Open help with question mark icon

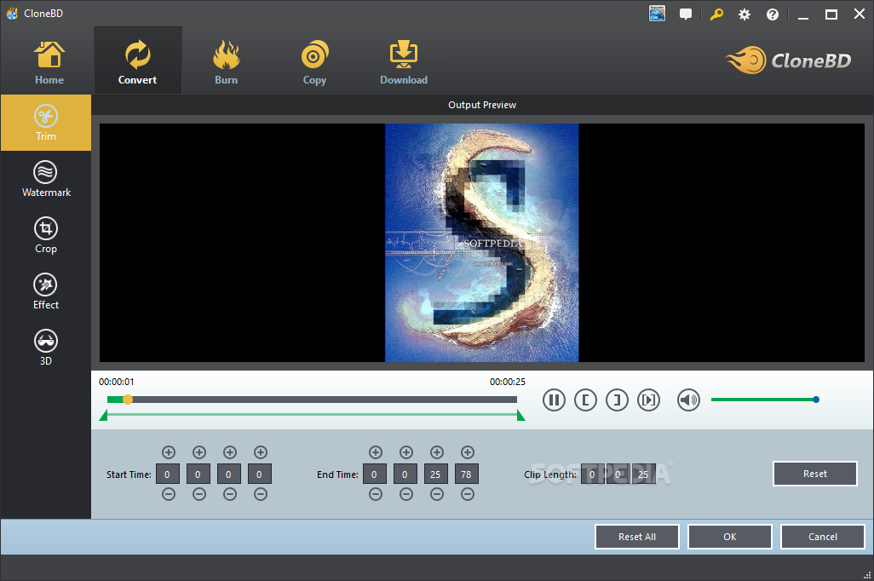[773, 14]
